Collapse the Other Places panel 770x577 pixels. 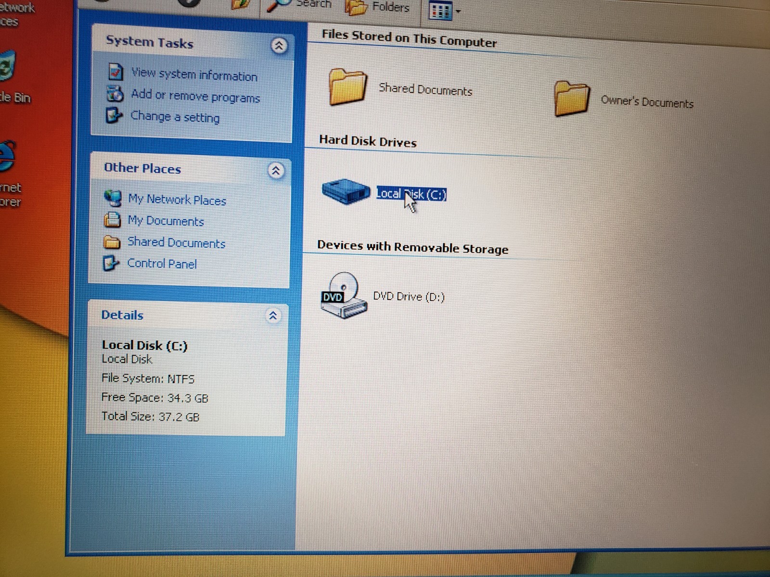276,170
